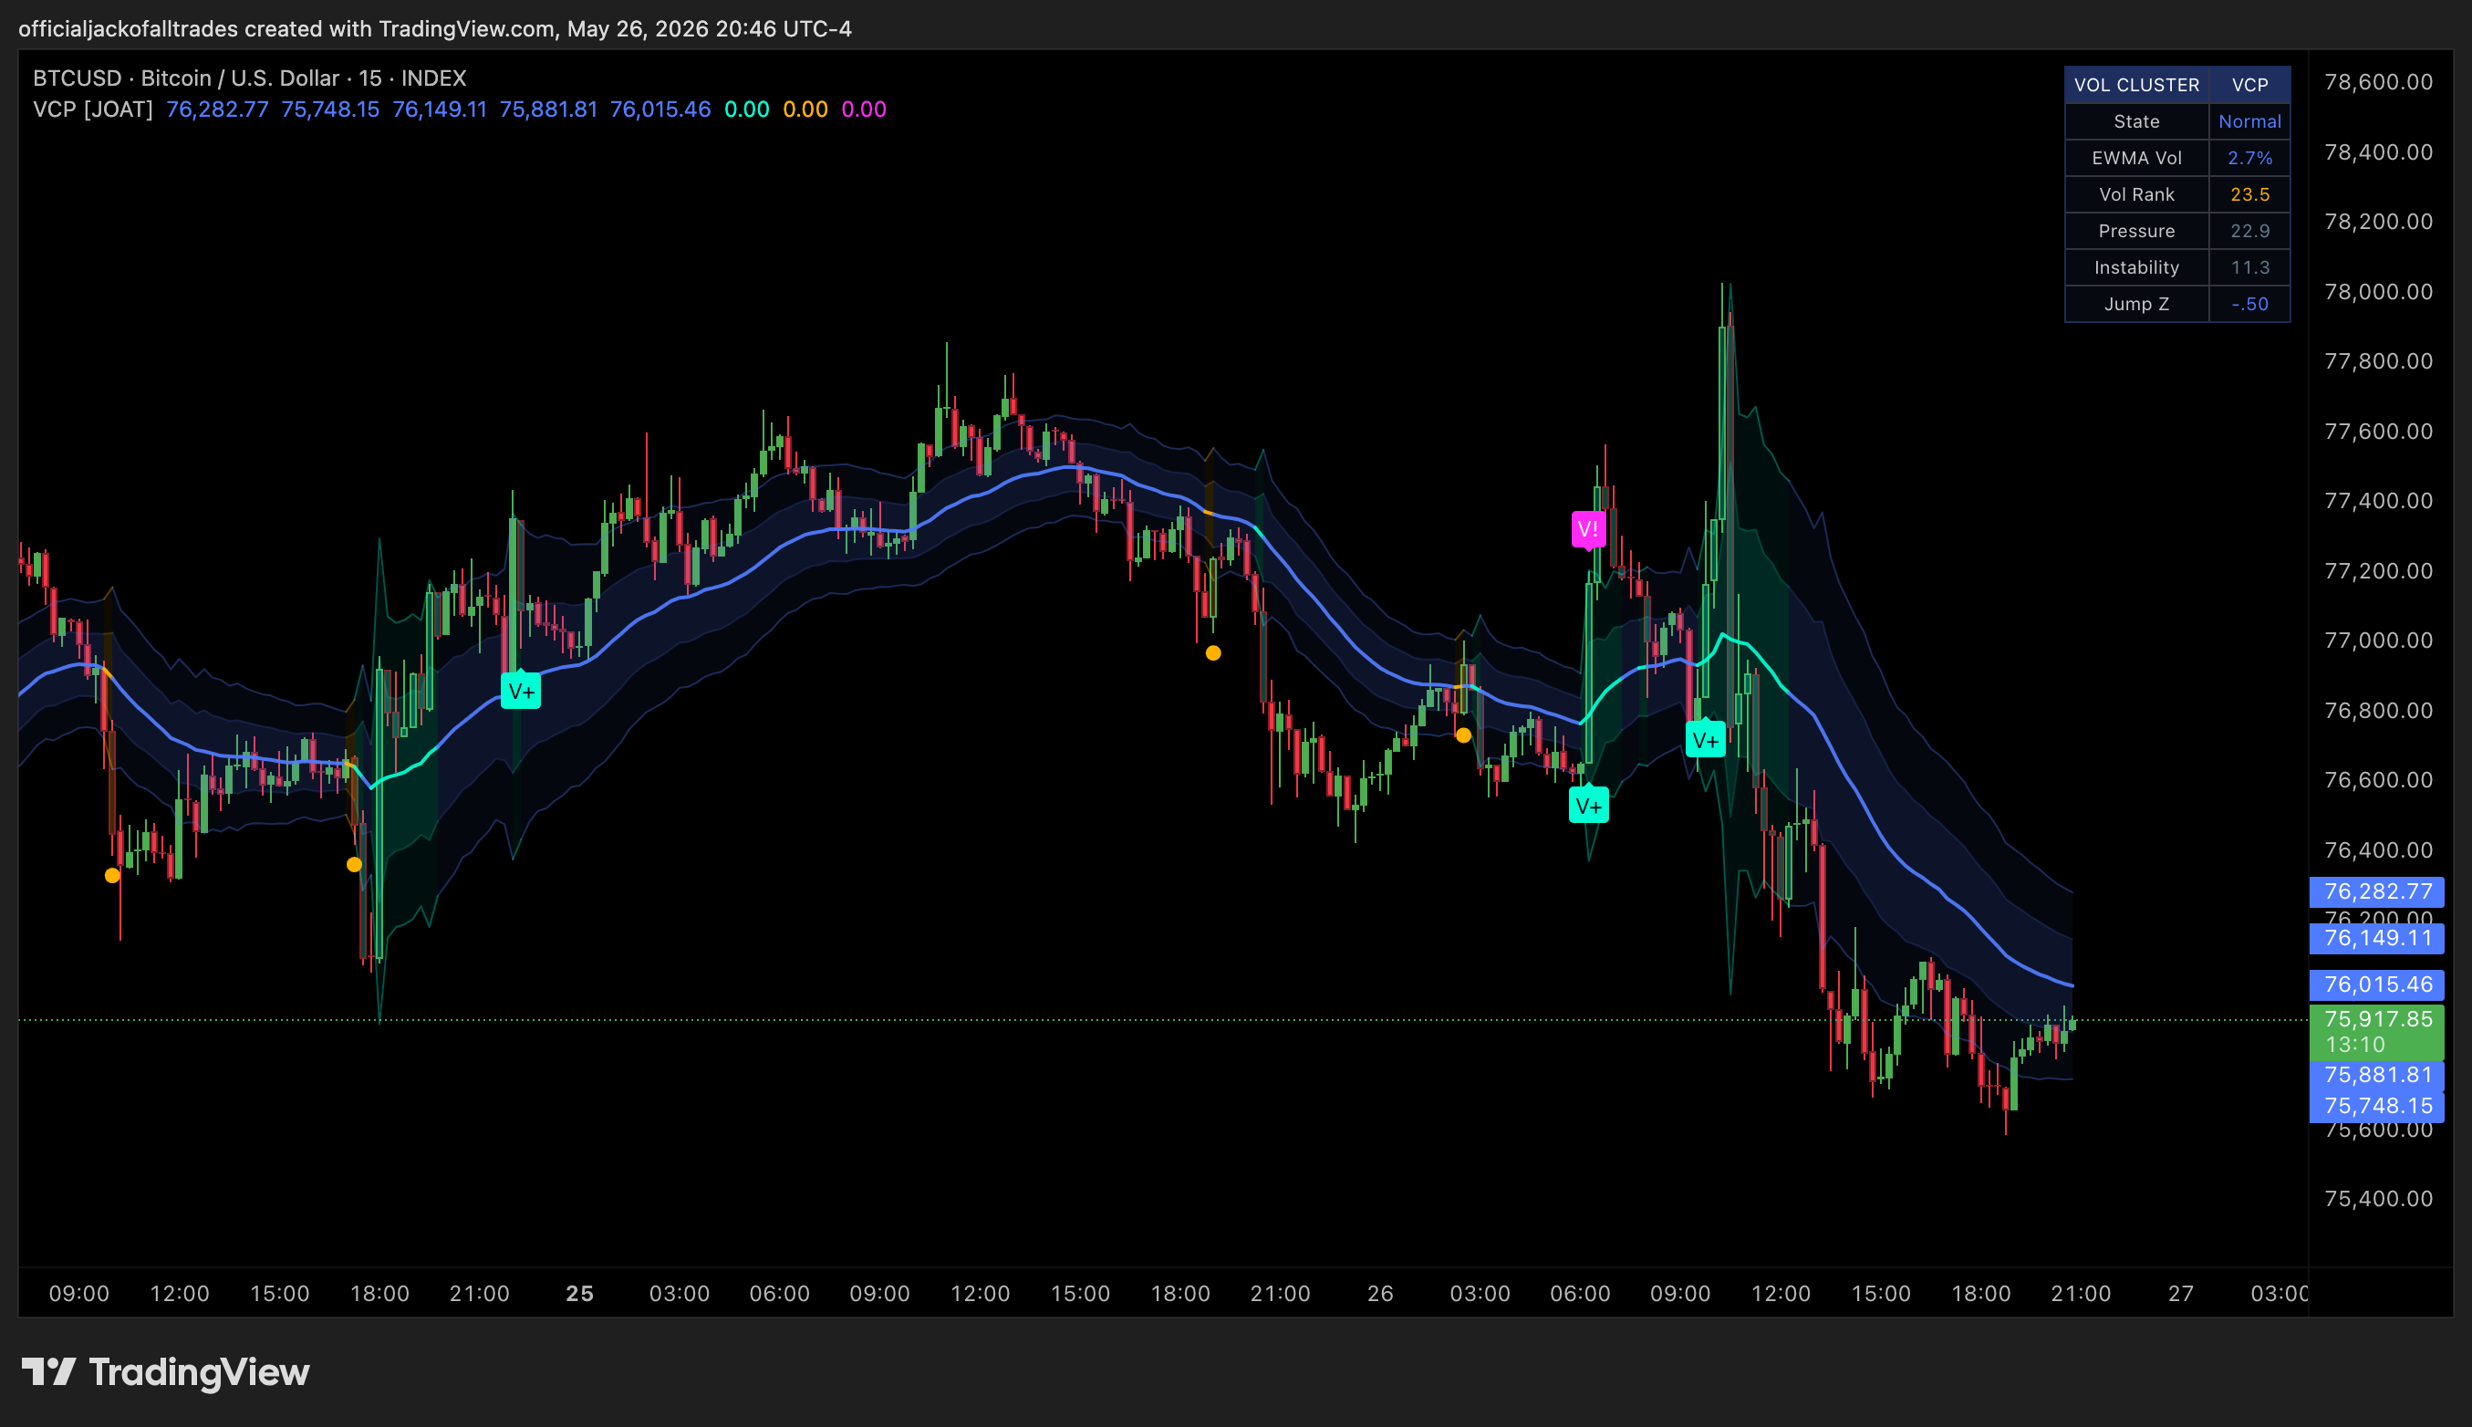Select the BTCUSD Bitcoin / U.S. Dollar symbol title
Image resolution: width=2472 pixels, height=1427 pixels.
click(x=250, y=78)
